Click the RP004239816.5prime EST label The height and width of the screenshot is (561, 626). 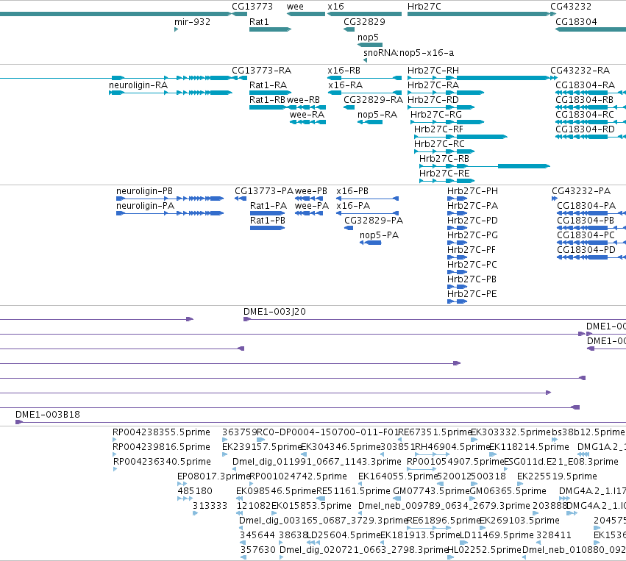[161, 447]
